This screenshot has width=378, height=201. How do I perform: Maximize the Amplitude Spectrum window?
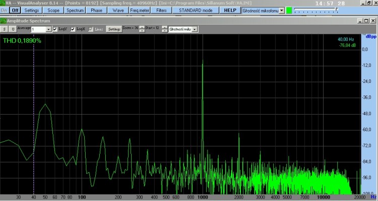click(x=366, y=21)
